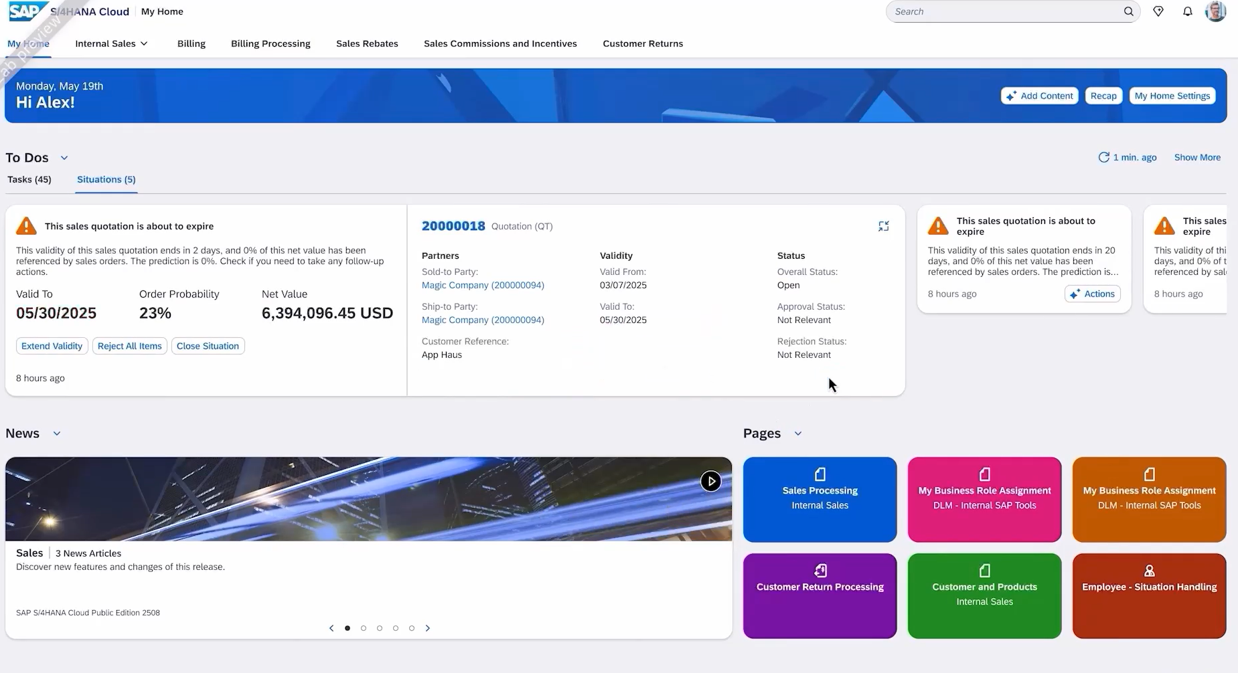Select the first news pagination dot
Image resolution: width=1238 pixels, height=673 pixels.
347,628
